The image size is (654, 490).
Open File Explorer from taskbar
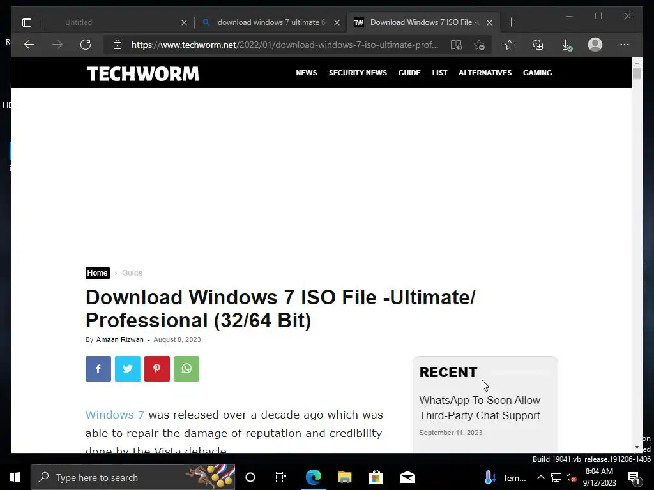(344, 477)
